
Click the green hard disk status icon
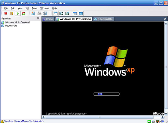pos(149,121)
